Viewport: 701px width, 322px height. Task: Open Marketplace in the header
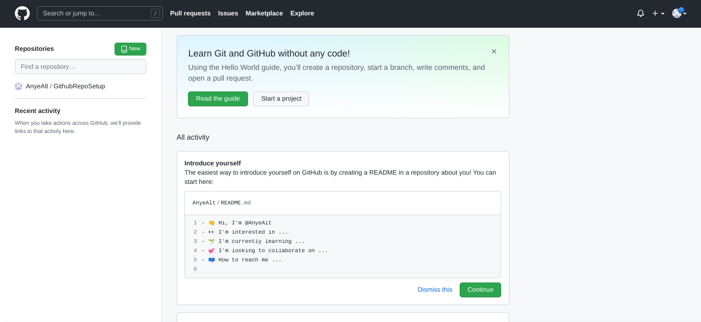pos(264,13)
